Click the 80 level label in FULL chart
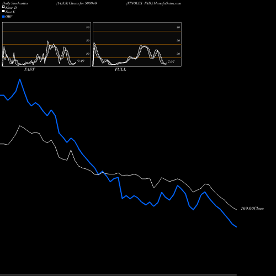 pyautogui.click(x=178, y=27)
